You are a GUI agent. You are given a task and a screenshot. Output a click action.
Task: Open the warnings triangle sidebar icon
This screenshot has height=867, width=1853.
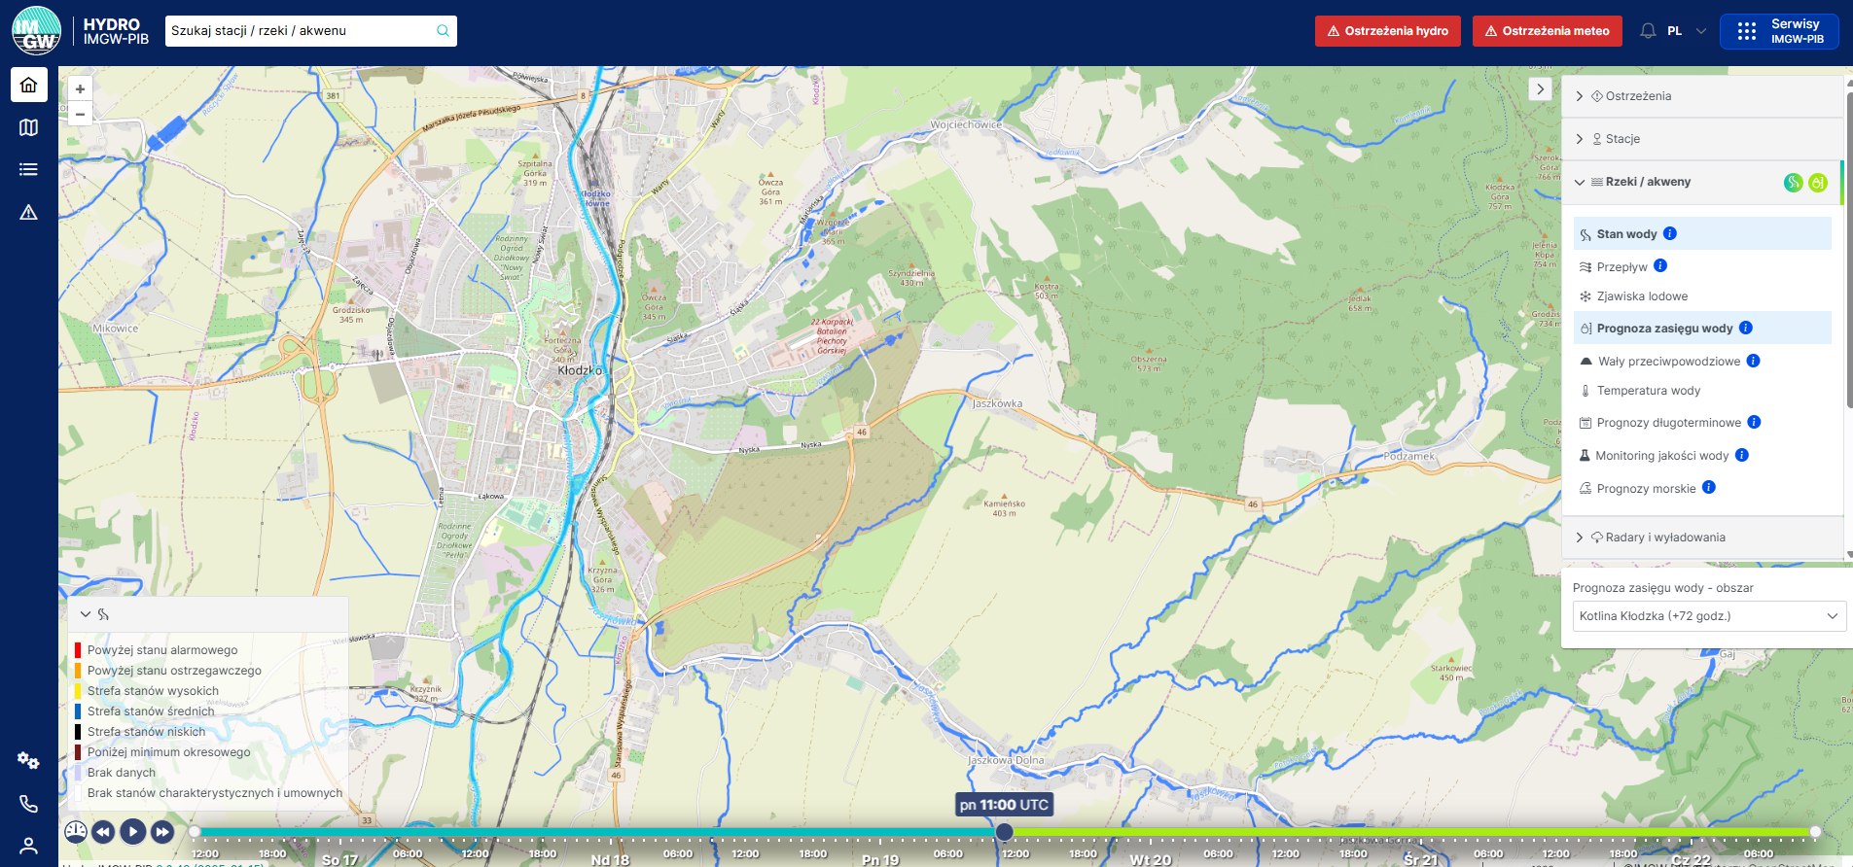click(x=29, y=213)
